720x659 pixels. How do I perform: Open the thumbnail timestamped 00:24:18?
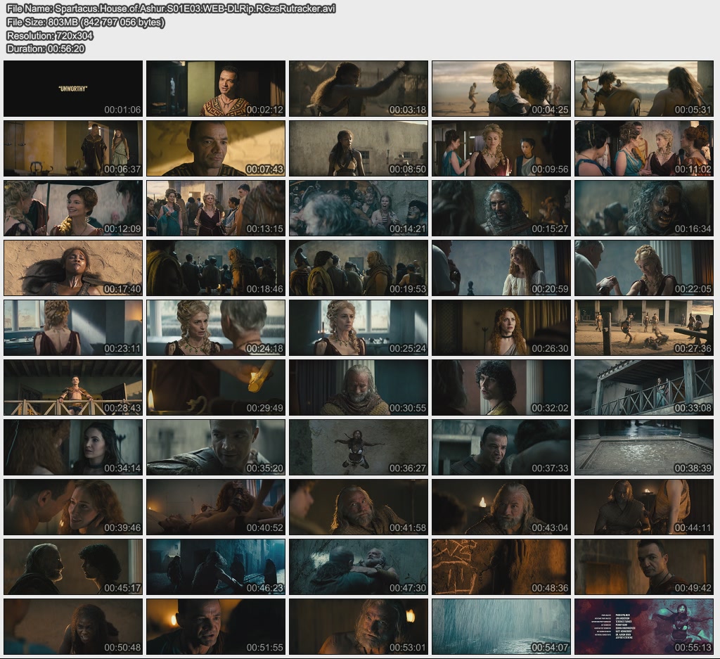pyautogui.click(x=216, y=328)
